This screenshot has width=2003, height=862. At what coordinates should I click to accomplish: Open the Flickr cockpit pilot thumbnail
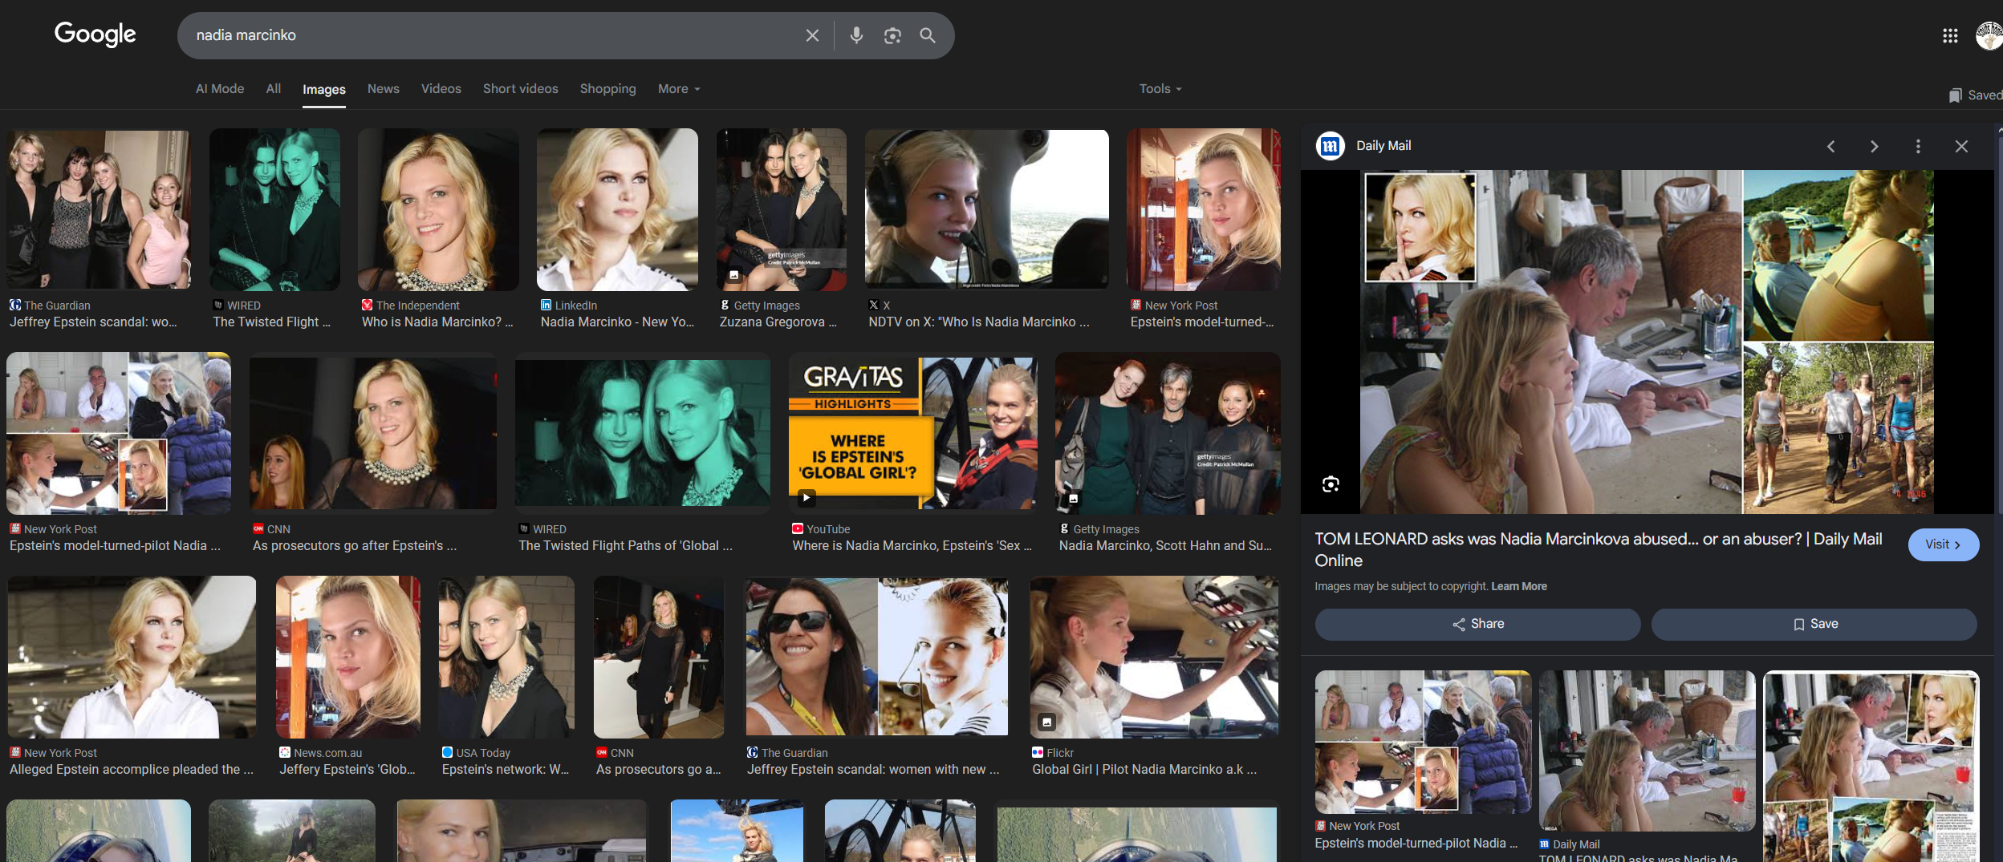pyautogui.click(x=1154, y=656)
